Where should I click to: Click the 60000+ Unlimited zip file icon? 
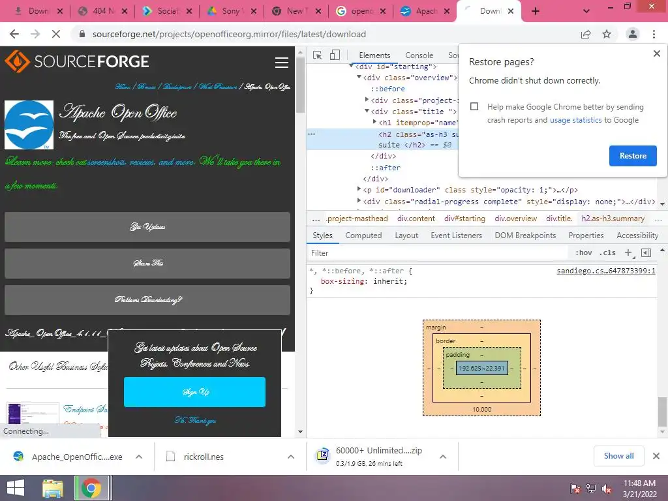pos(323,455)
